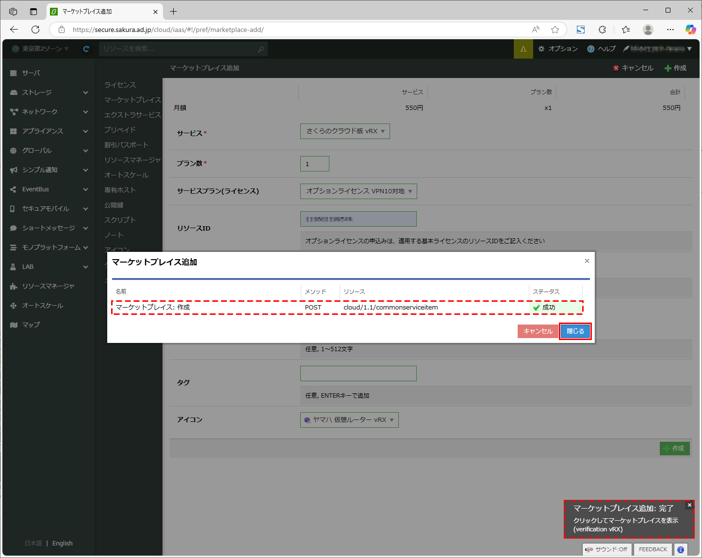Click キャンセル in the page header
Viewport: 702px width, 558px height.
633,68
